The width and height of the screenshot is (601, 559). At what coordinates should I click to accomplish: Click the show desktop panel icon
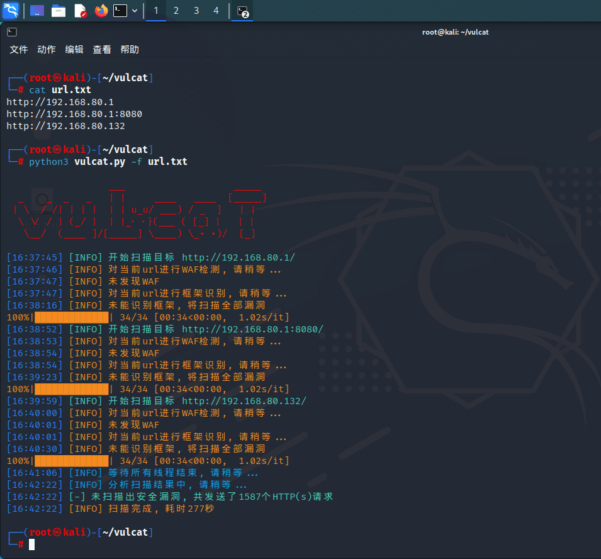click(37, 11)
